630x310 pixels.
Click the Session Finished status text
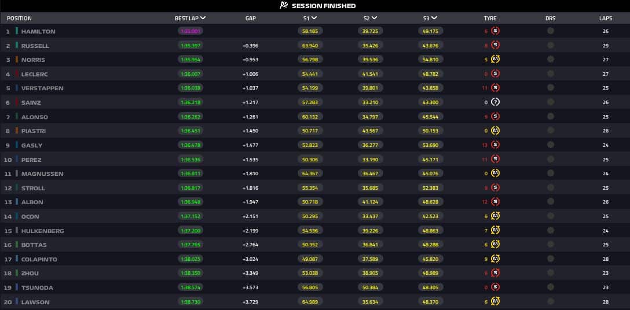coord(324,6)
